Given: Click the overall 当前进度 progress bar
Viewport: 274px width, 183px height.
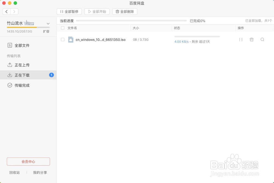Looking at the screenshot, I should tap(131, 21).
